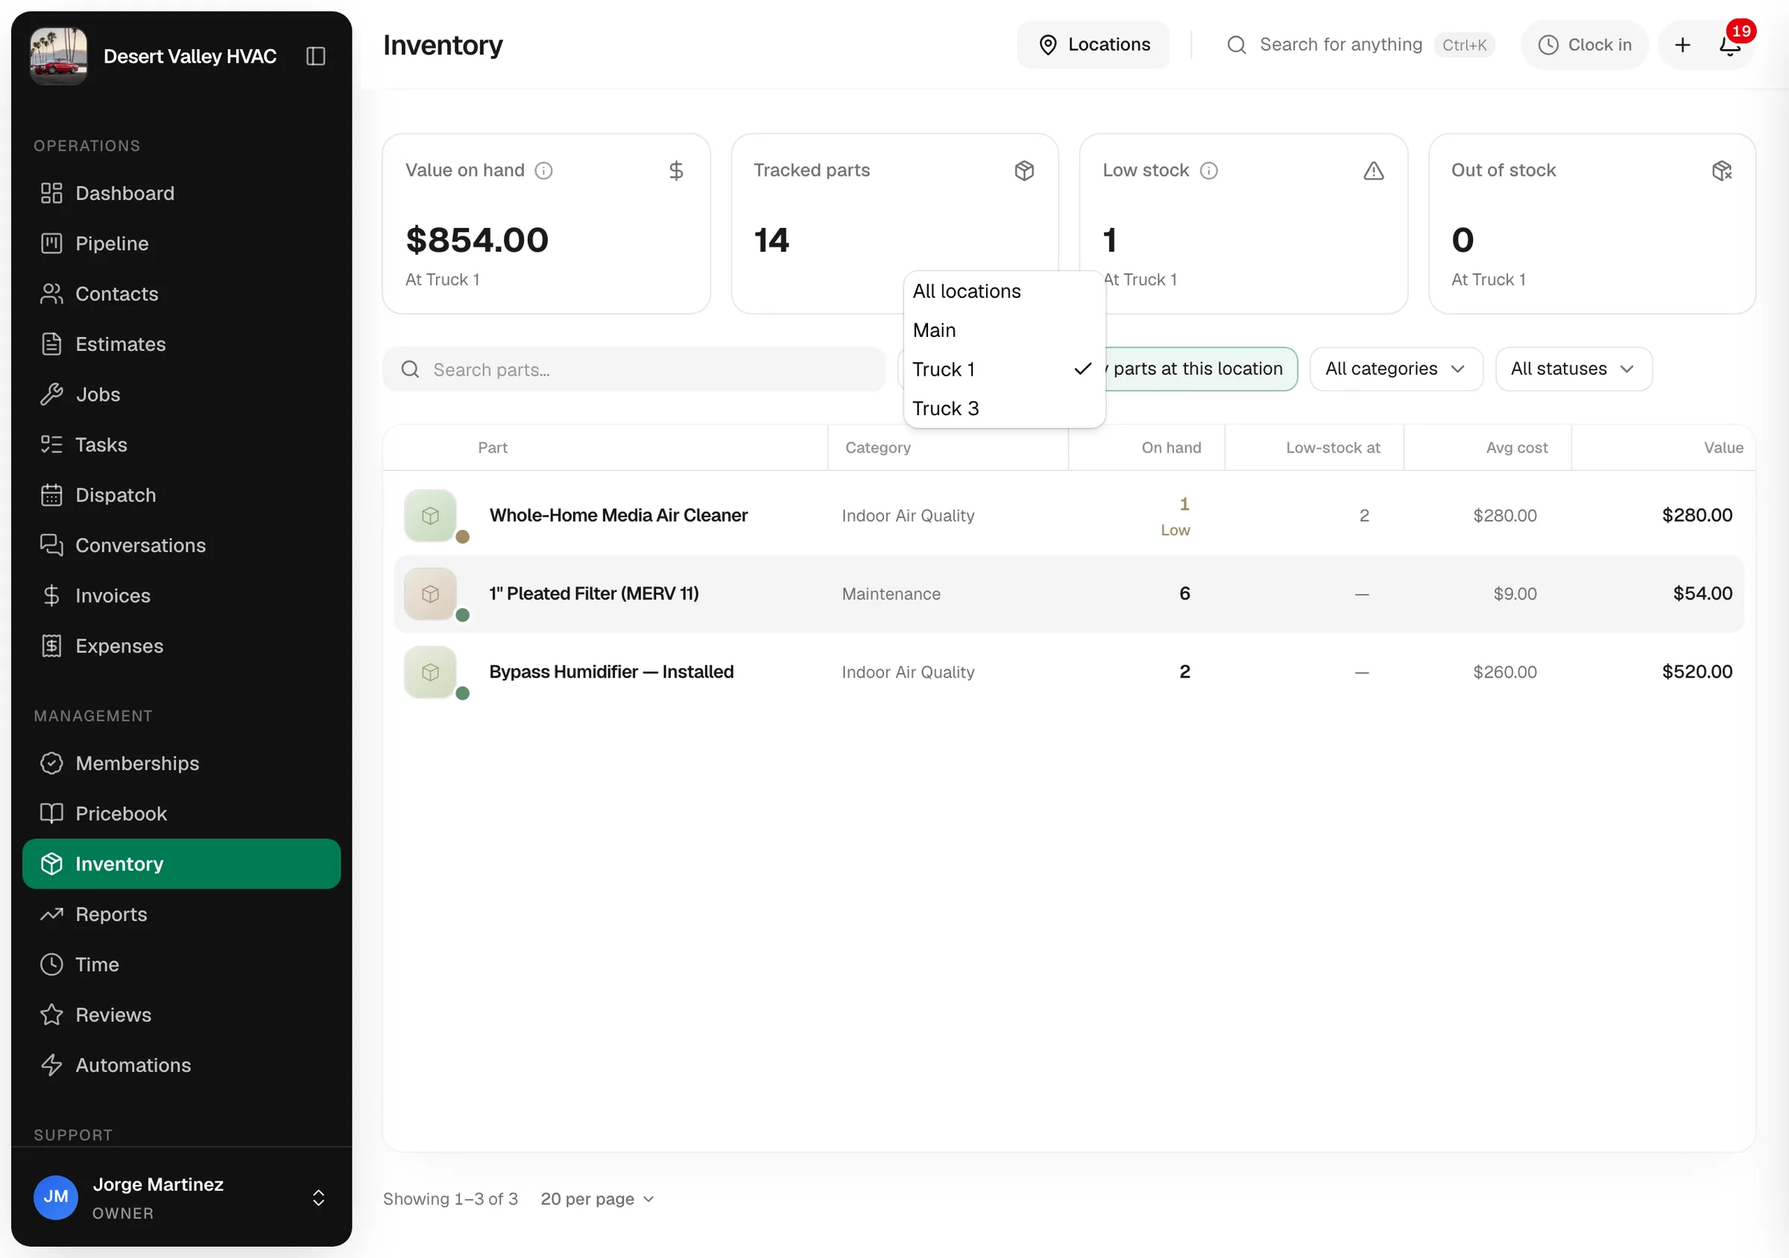Go to Contacts page
The height and width of the screenshot is (1258, 1789).
click(182, 294)
